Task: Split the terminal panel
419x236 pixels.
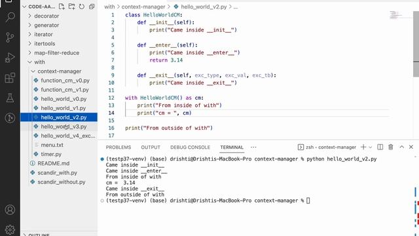Action: [380, 147]
